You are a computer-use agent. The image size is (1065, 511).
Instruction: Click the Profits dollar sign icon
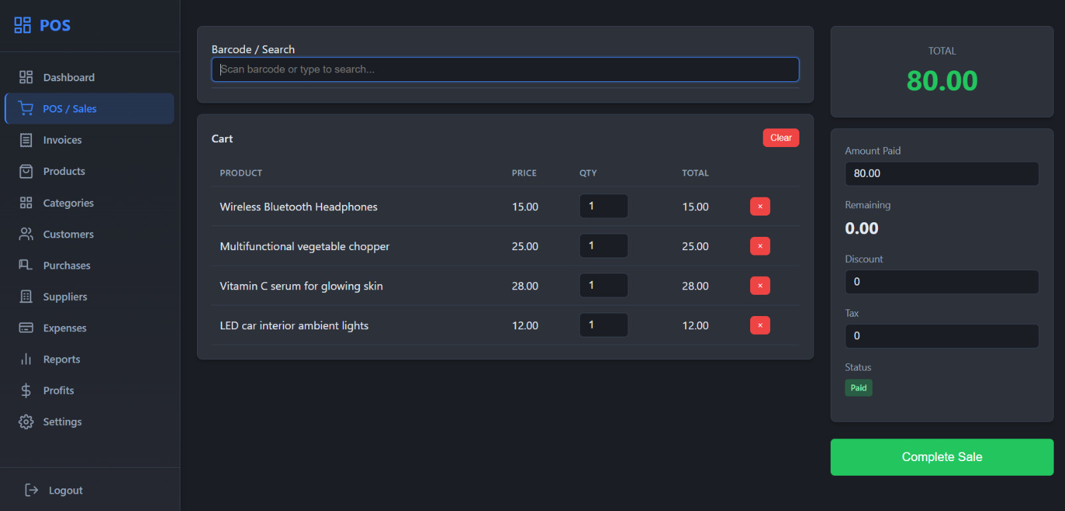(x=26, y=390)
